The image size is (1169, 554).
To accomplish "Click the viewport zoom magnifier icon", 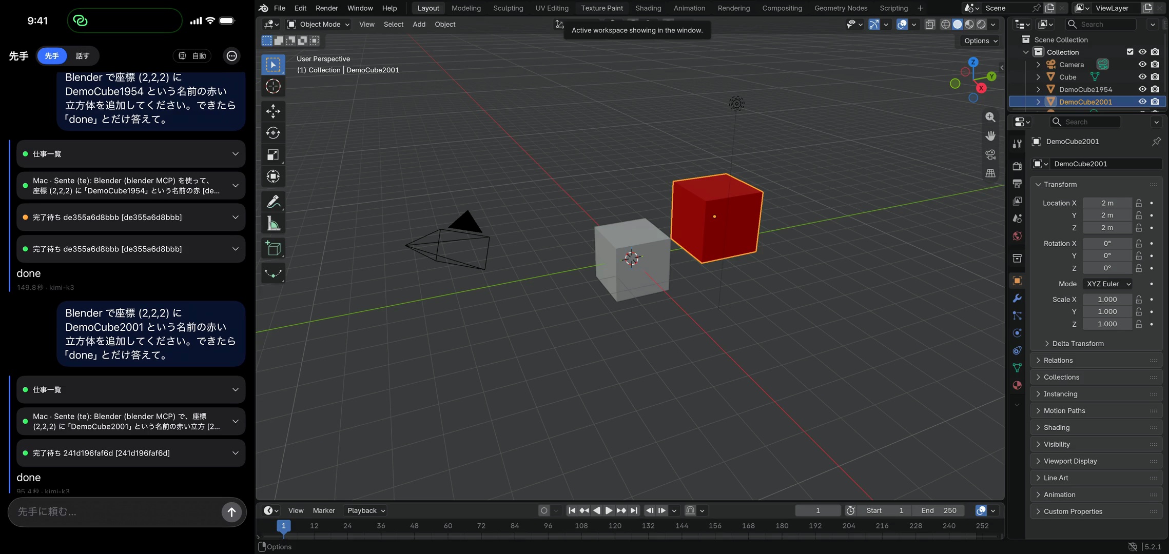I will tap(990, 117).
